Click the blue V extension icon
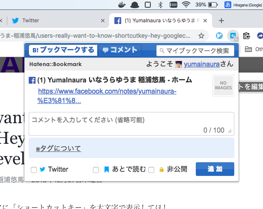The image size is (263, 209). [x=219, y=36]
